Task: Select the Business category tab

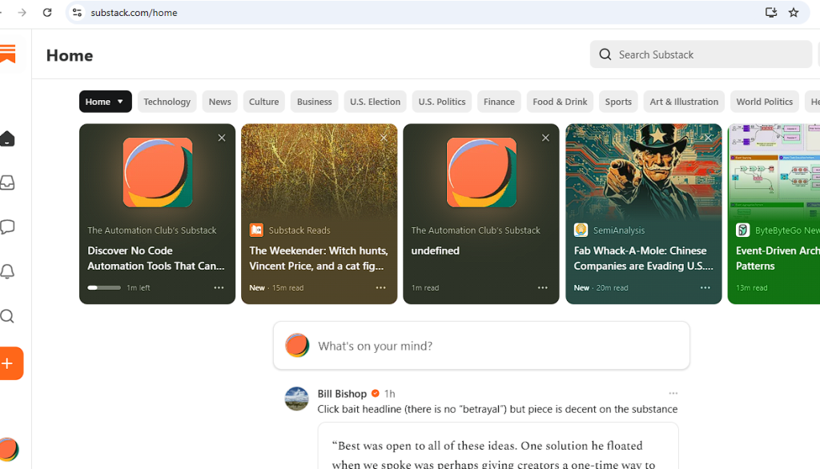Action: [x=314, y=102]
